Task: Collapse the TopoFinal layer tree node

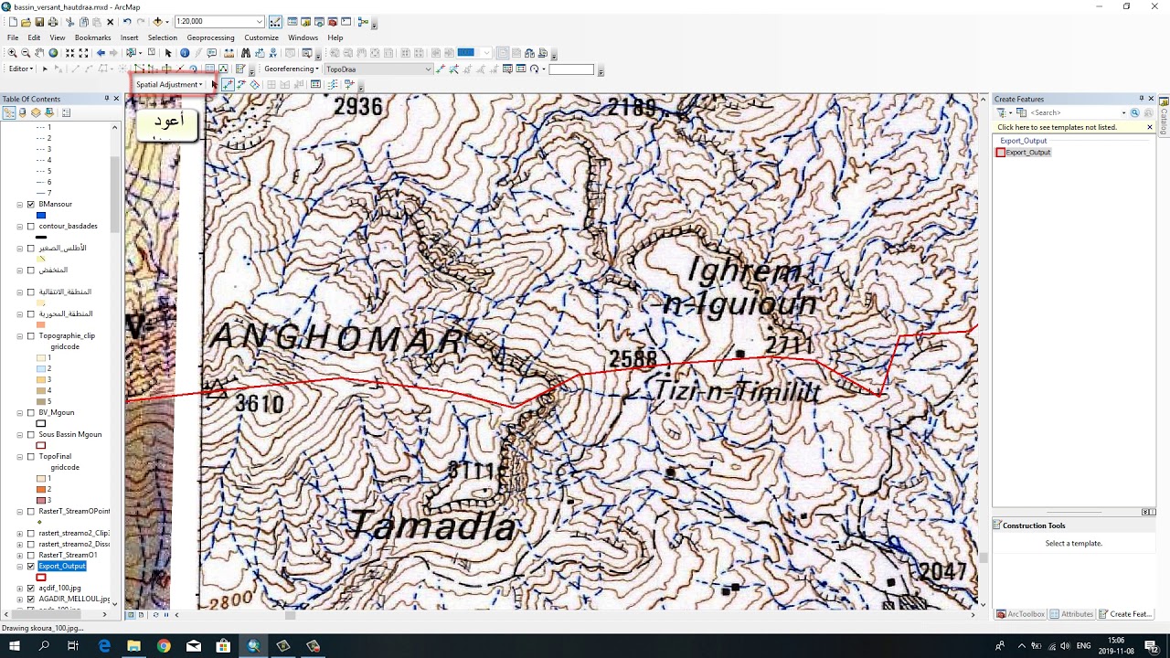Action: point(20,457)
